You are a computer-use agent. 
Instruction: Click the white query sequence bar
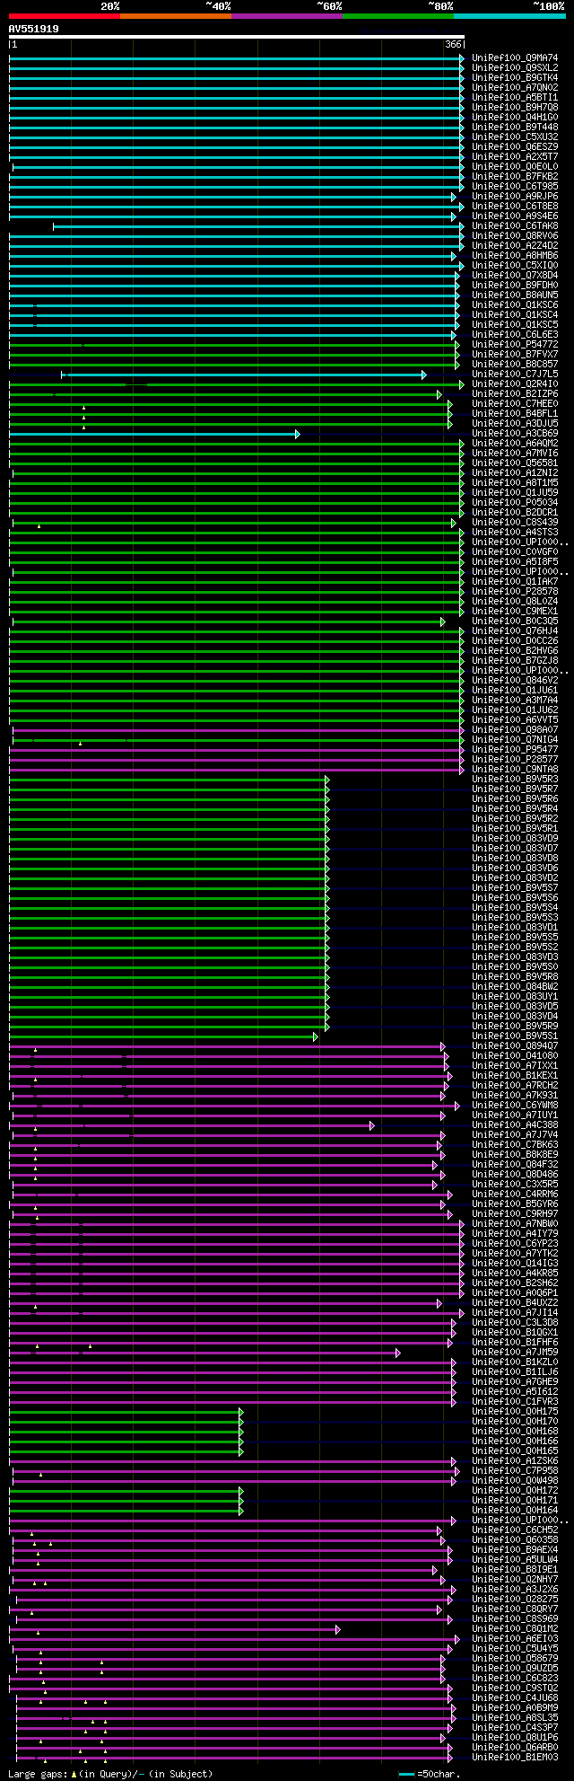coord(237,37)
